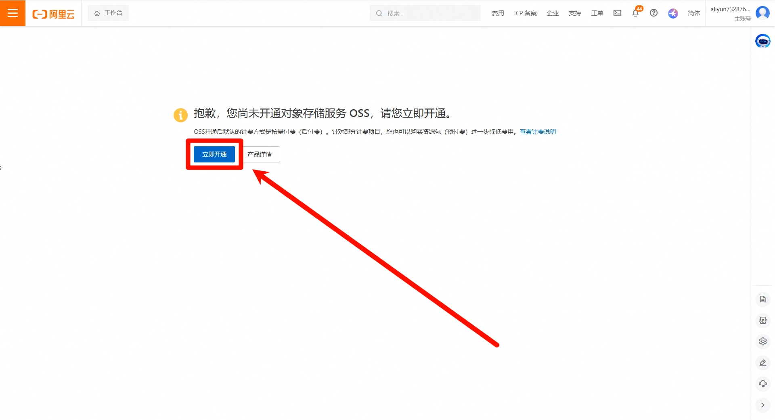Viewport: 775px width, 420px height.
Task: Open the 查看计费说明 link
Action: [x=538, y=132]
